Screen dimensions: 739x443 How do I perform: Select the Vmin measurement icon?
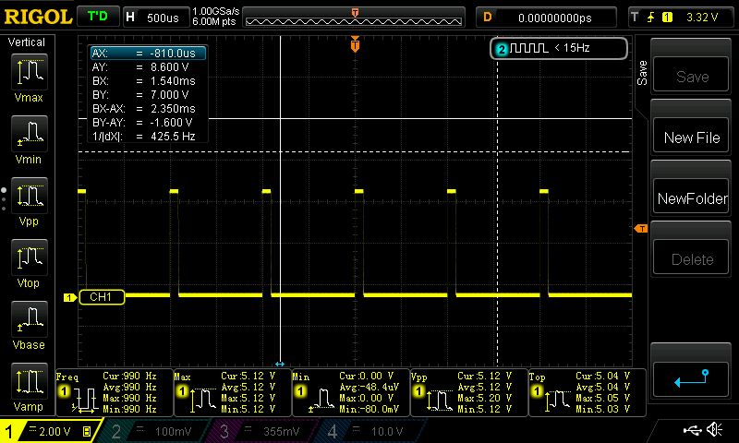30,134
